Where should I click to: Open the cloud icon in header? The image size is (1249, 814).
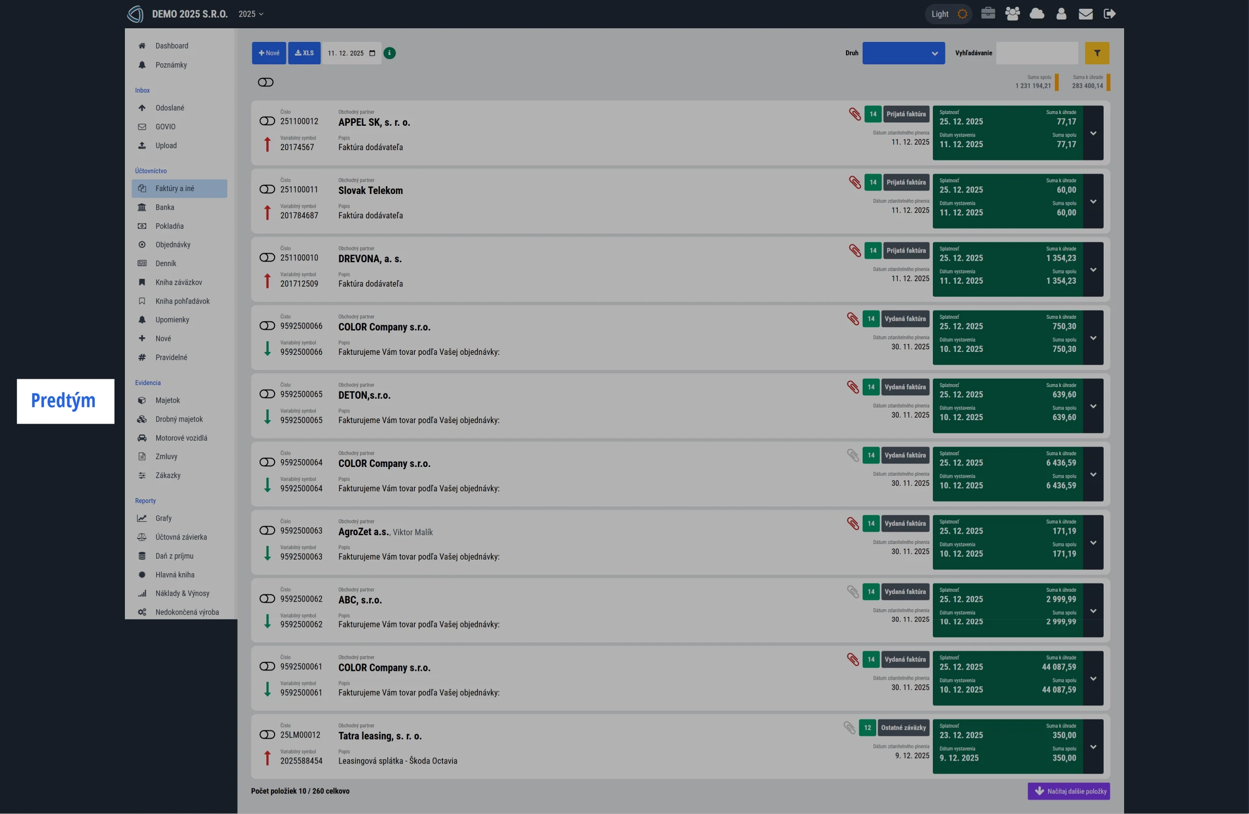1036,14
